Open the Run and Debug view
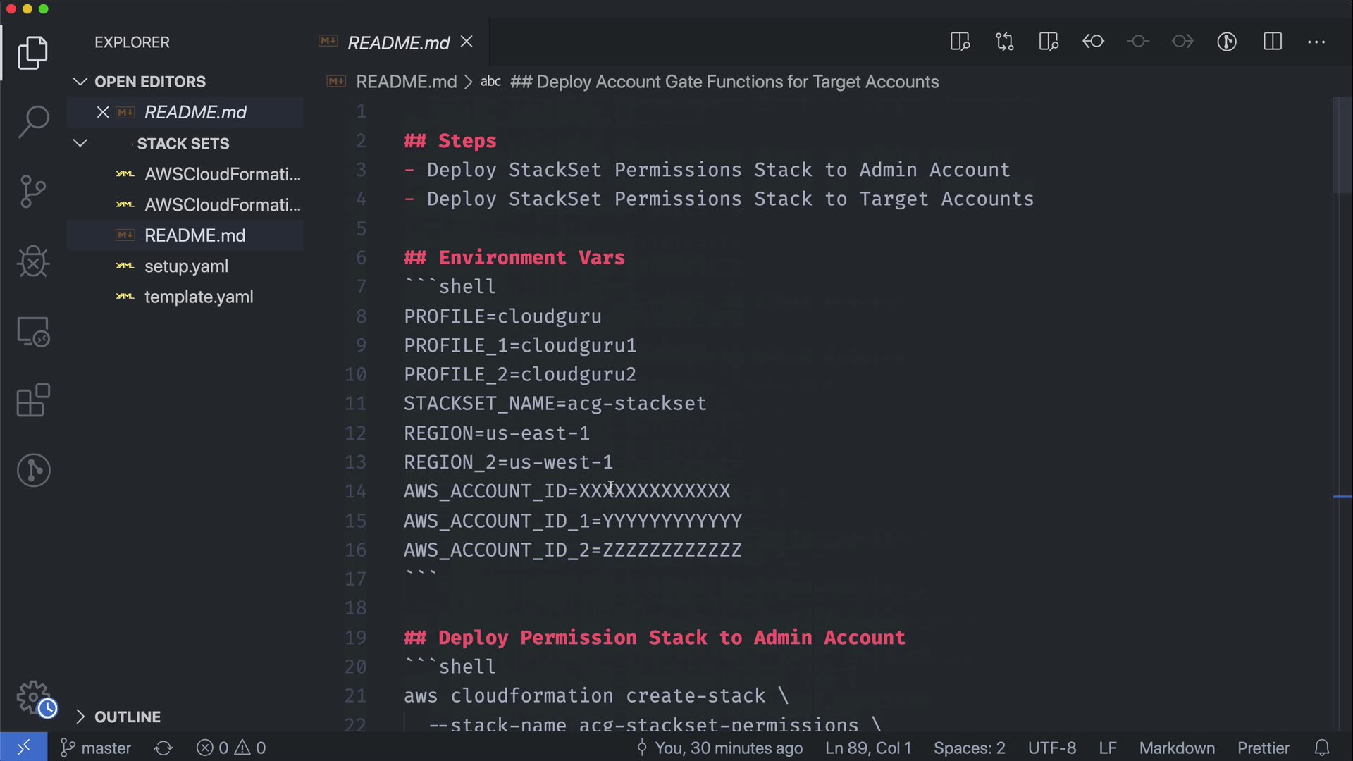This screenshot has width=1353, height=761. pyautogui.click(x=33, y=261)
